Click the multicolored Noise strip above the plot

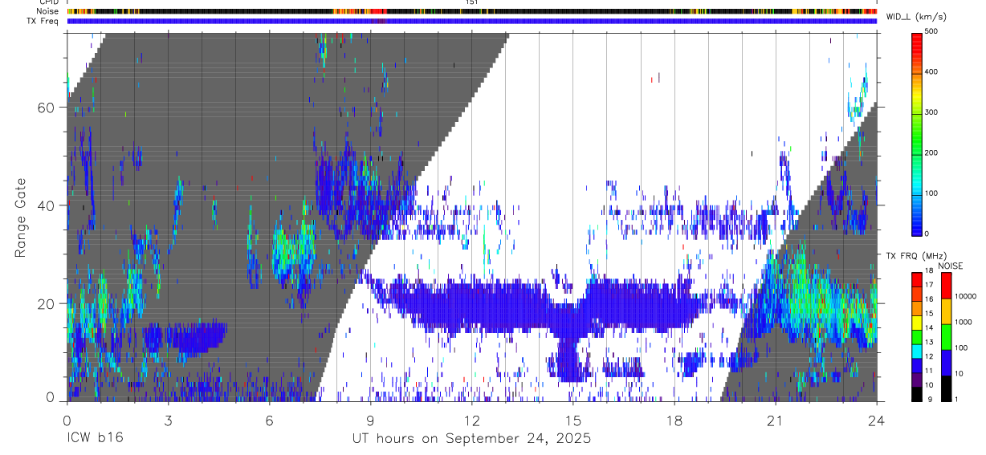(472, 11)
